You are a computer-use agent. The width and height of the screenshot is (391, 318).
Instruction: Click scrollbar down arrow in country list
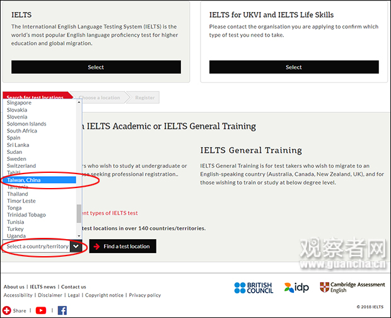[79, 236]
